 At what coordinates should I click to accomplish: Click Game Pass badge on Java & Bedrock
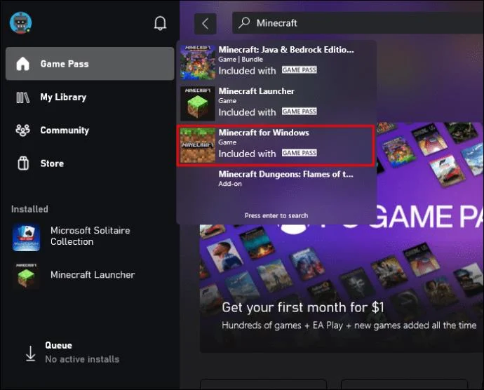pos(299,70)
